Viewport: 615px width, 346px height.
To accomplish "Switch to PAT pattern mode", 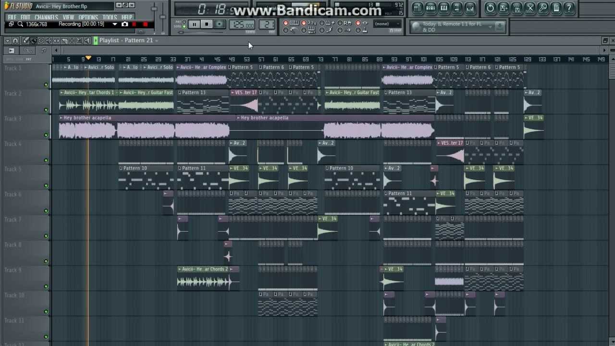I will (x=184, y=22).
